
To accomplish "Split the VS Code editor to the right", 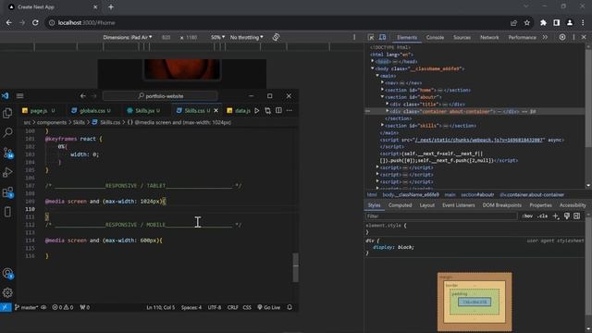I will (278, 111).
